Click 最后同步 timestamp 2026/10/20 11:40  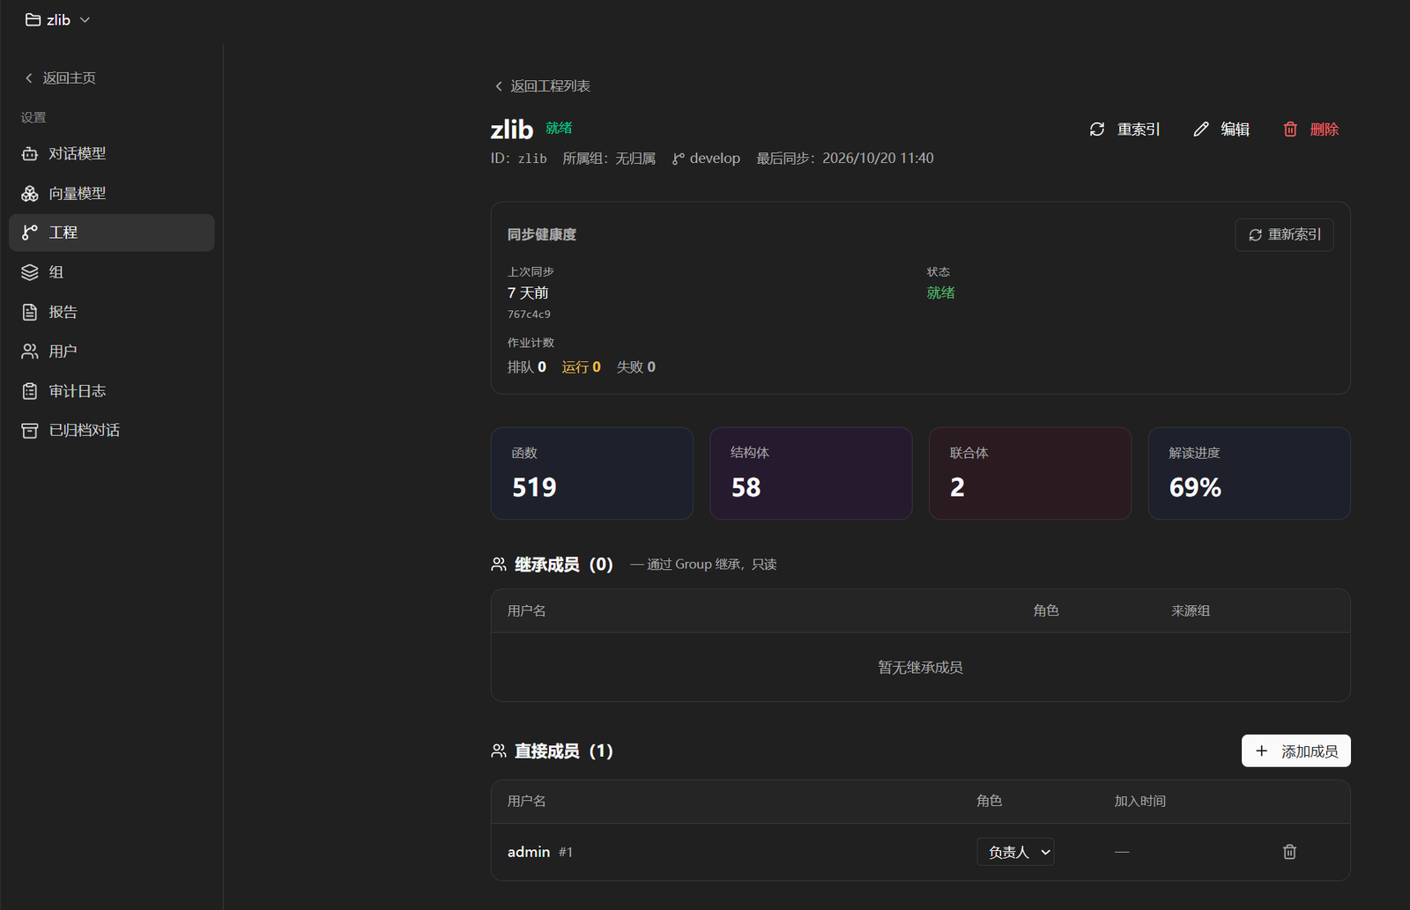pos(845,159)
